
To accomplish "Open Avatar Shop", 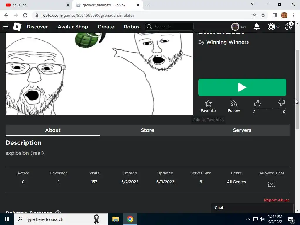I will tap(73, 27).
